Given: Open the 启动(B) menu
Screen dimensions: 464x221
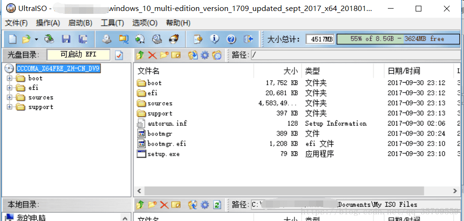Looking at the screenshot, I should tap(80, 23).
